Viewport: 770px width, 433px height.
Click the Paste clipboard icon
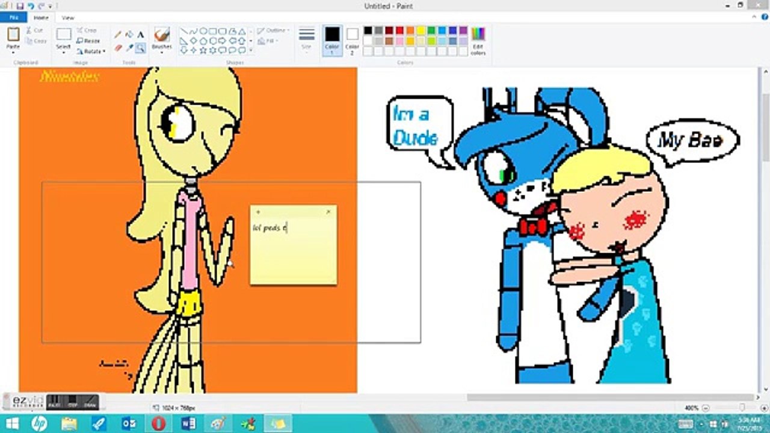(13, 34)
